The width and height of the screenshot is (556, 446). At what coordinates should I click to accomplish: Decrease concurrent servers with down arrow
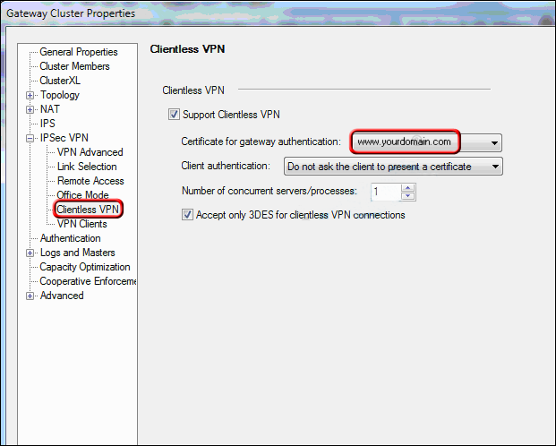[x=407, y=196]
